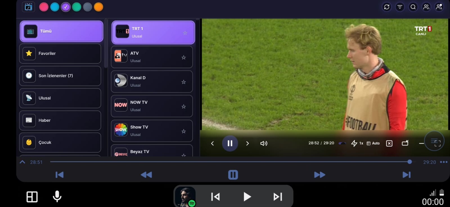The image size is (450, 207).
Task: Open the three-dot menu after 29:20
Action: point(444,162)
